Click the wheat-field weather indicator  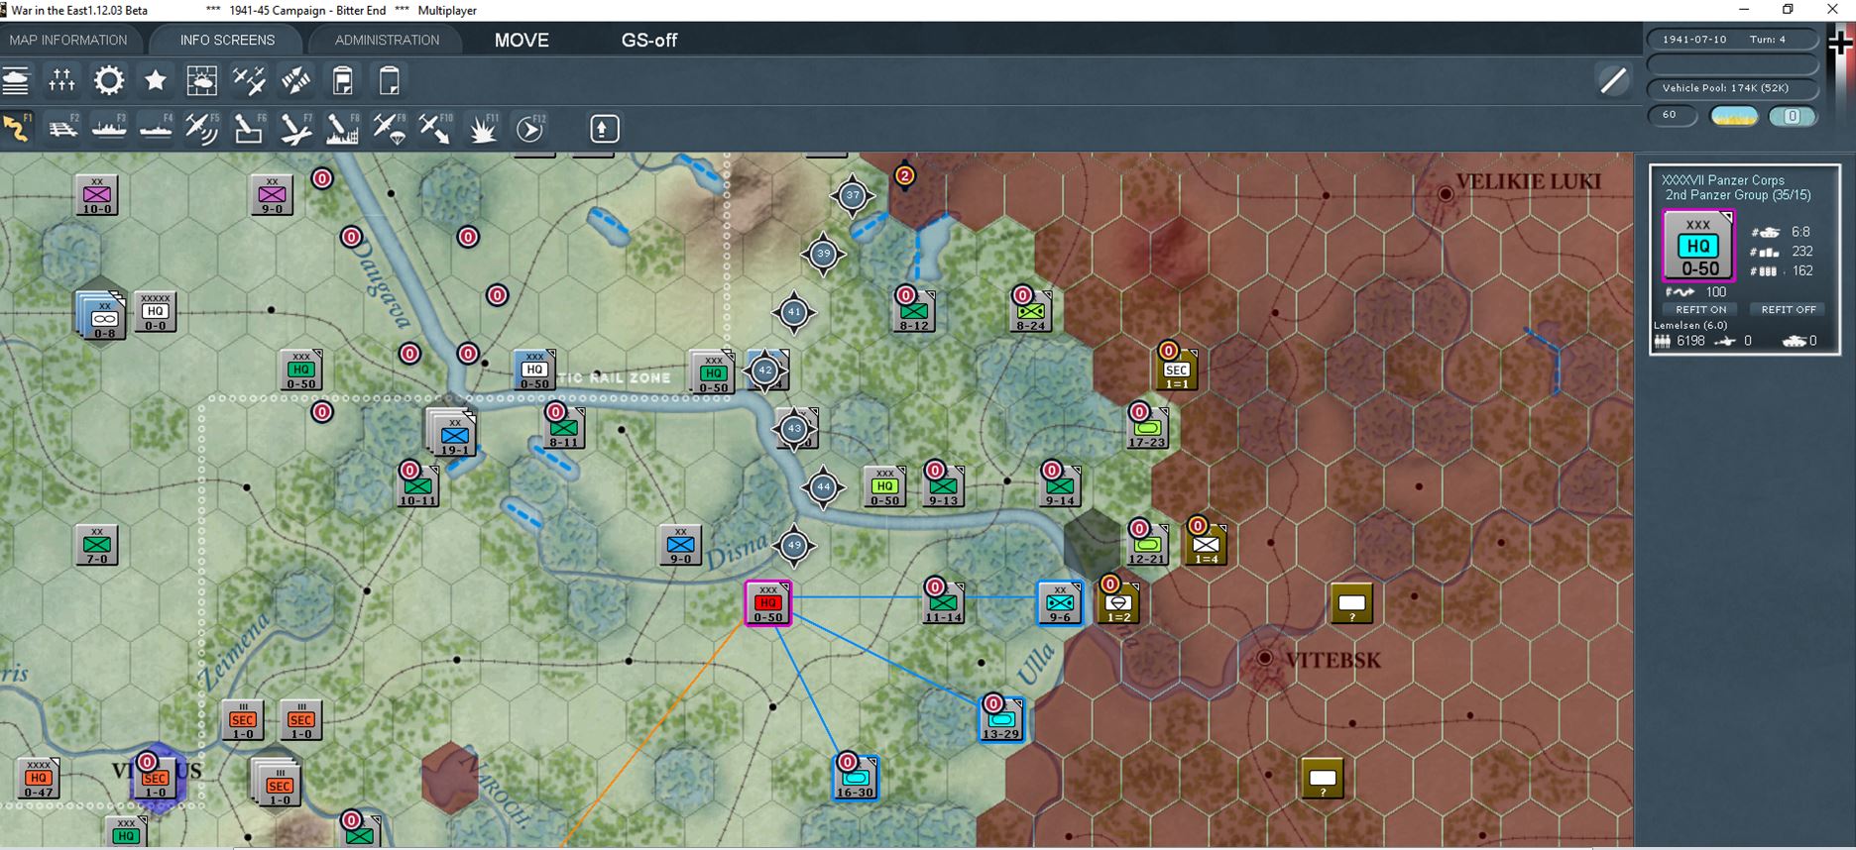(1734, 116)
